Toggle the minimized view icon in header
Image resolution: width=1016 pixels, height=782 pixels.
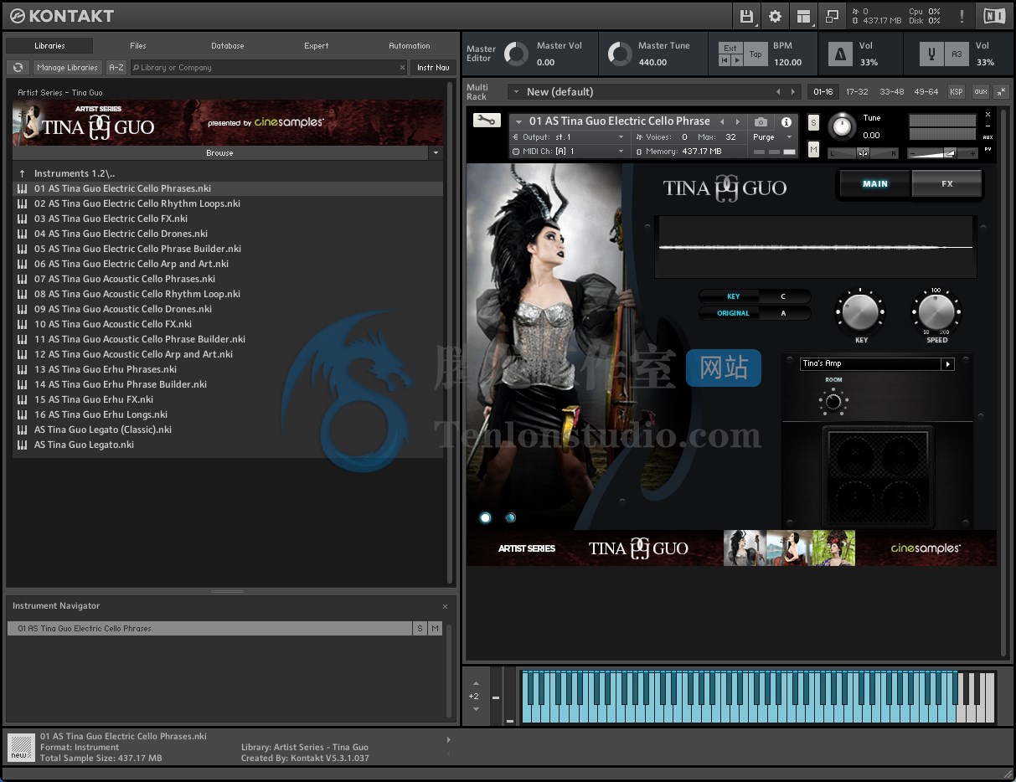(x=832, y=16)
